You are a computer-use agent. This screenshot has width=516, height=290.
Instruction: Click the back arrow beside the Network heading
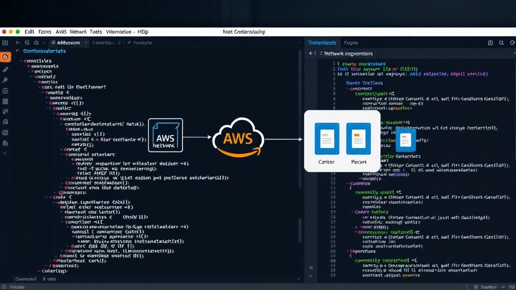(x=310, y=53)
